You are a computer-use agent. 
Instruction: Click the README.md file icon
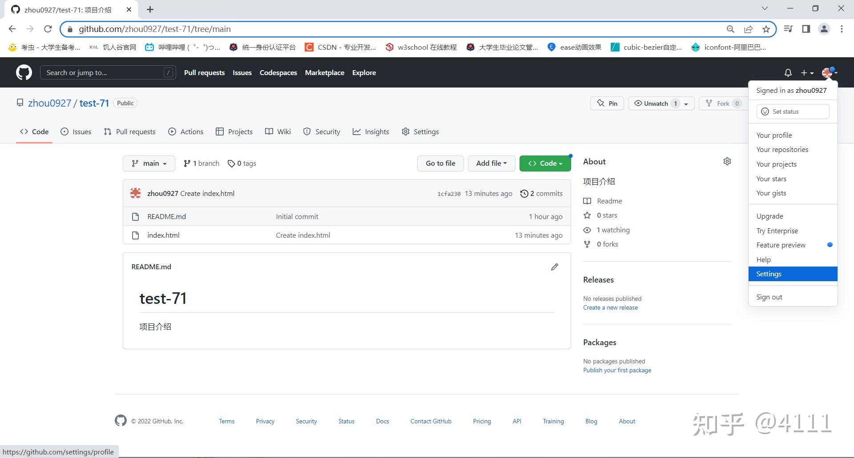point(136,217)
